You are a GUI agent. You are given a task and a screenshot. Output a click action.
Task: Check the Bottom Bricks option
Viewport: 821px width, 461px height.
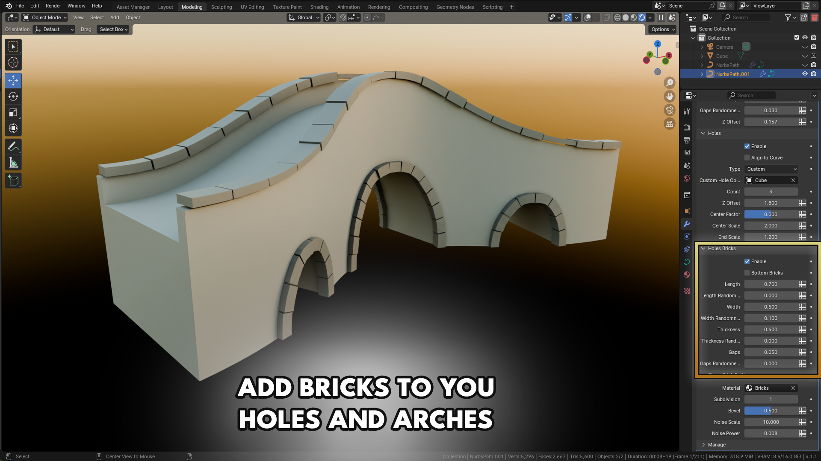pos(747,273)
